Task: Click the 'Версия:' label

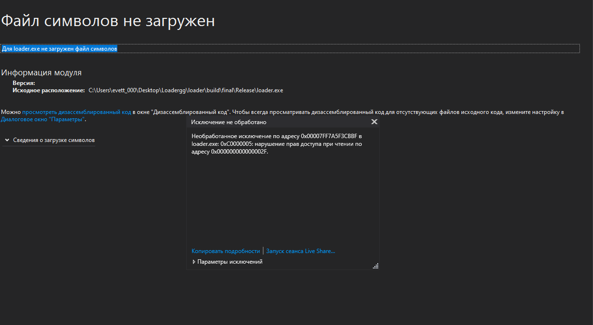Action: tap(24, 83)
